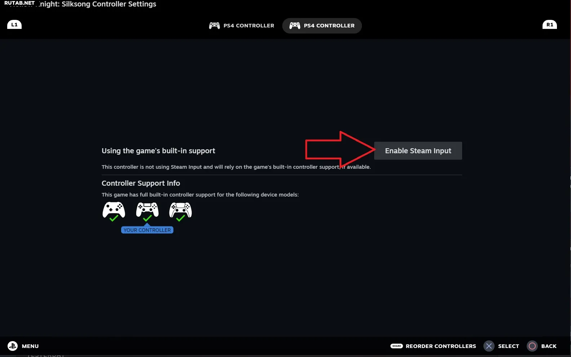This screenshot has width=571, height=357.
Task: Click the YOUR CONTROLLER blue badge
Action: 147,230
